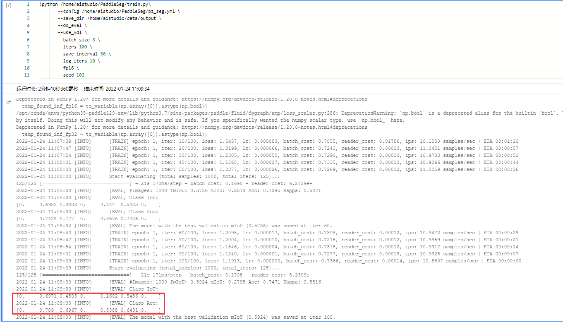This screenshot has height=322, width=563.
Task: Click the TRAIN log line for iter 30/100
Action: (267, 155)
